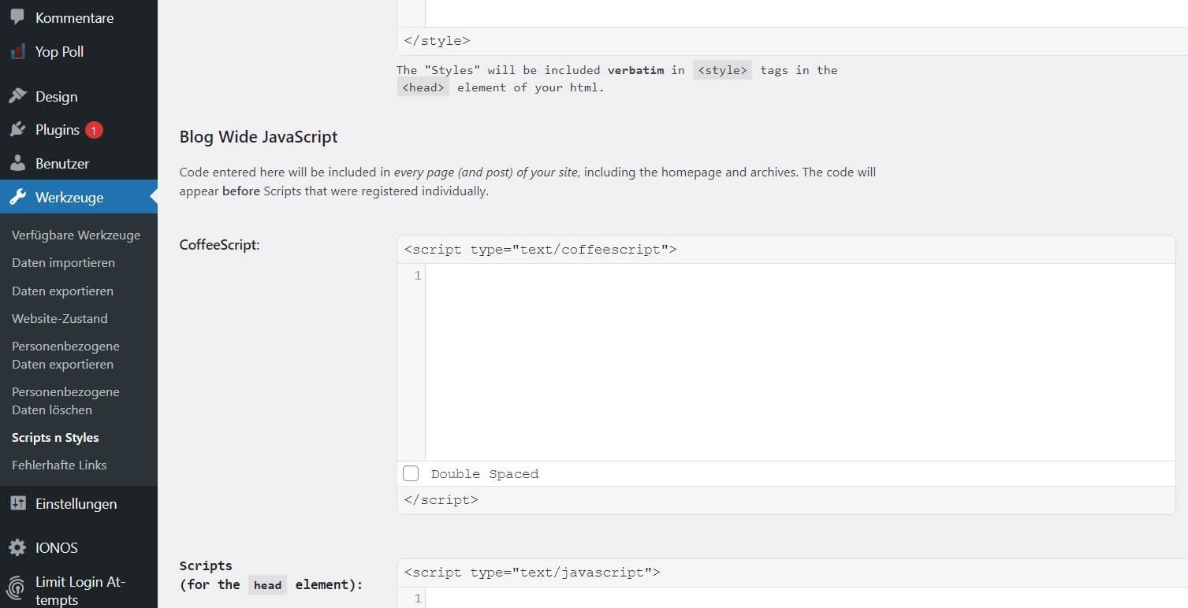The image size is (1188, 608).
Task: Click the Einstellungen sliders icon
Action: (x=17, y=504)
